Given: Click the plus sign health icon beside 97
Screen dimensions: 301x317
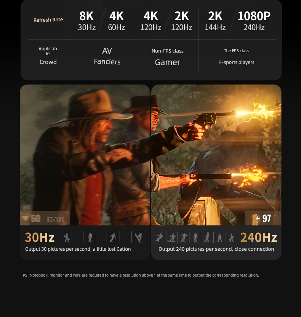Looking at the screenshot, I should coord(258,218).
